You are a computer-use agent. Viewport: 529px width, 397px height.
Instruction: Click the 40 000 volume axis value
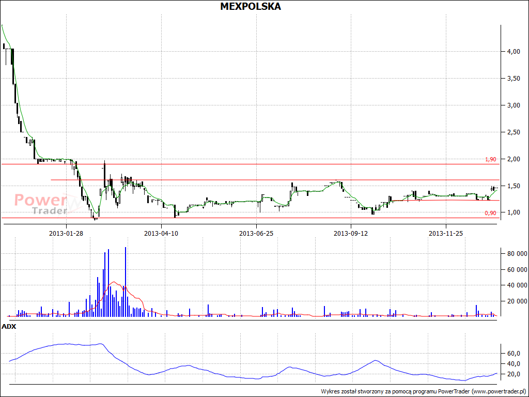click(517, 285)
